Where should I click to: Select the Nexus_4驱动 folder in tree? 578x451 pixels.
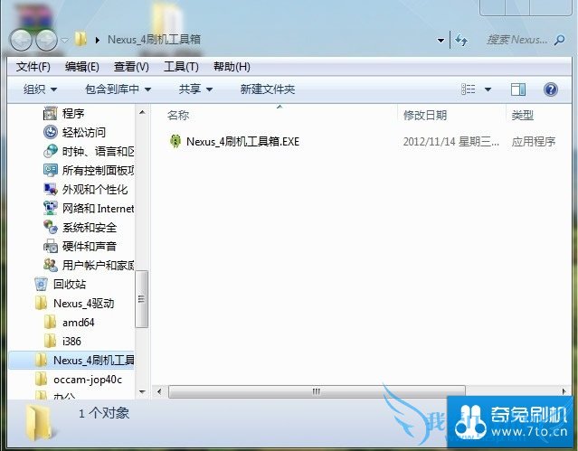[x=84, y=304]
